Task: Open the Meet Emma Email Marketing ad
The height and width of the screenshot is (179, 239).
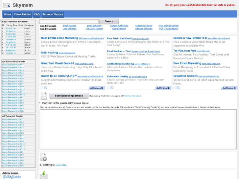Action: click(x=60, y=38)
